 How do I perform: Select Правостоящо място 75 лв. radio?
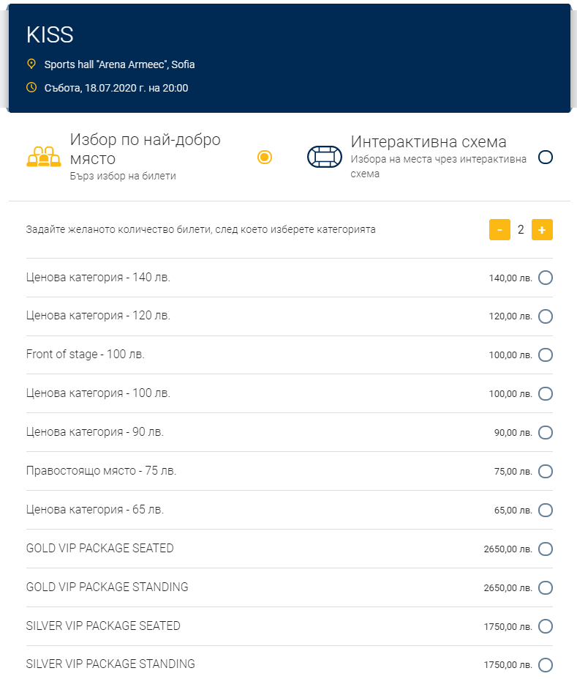point(546,471)
